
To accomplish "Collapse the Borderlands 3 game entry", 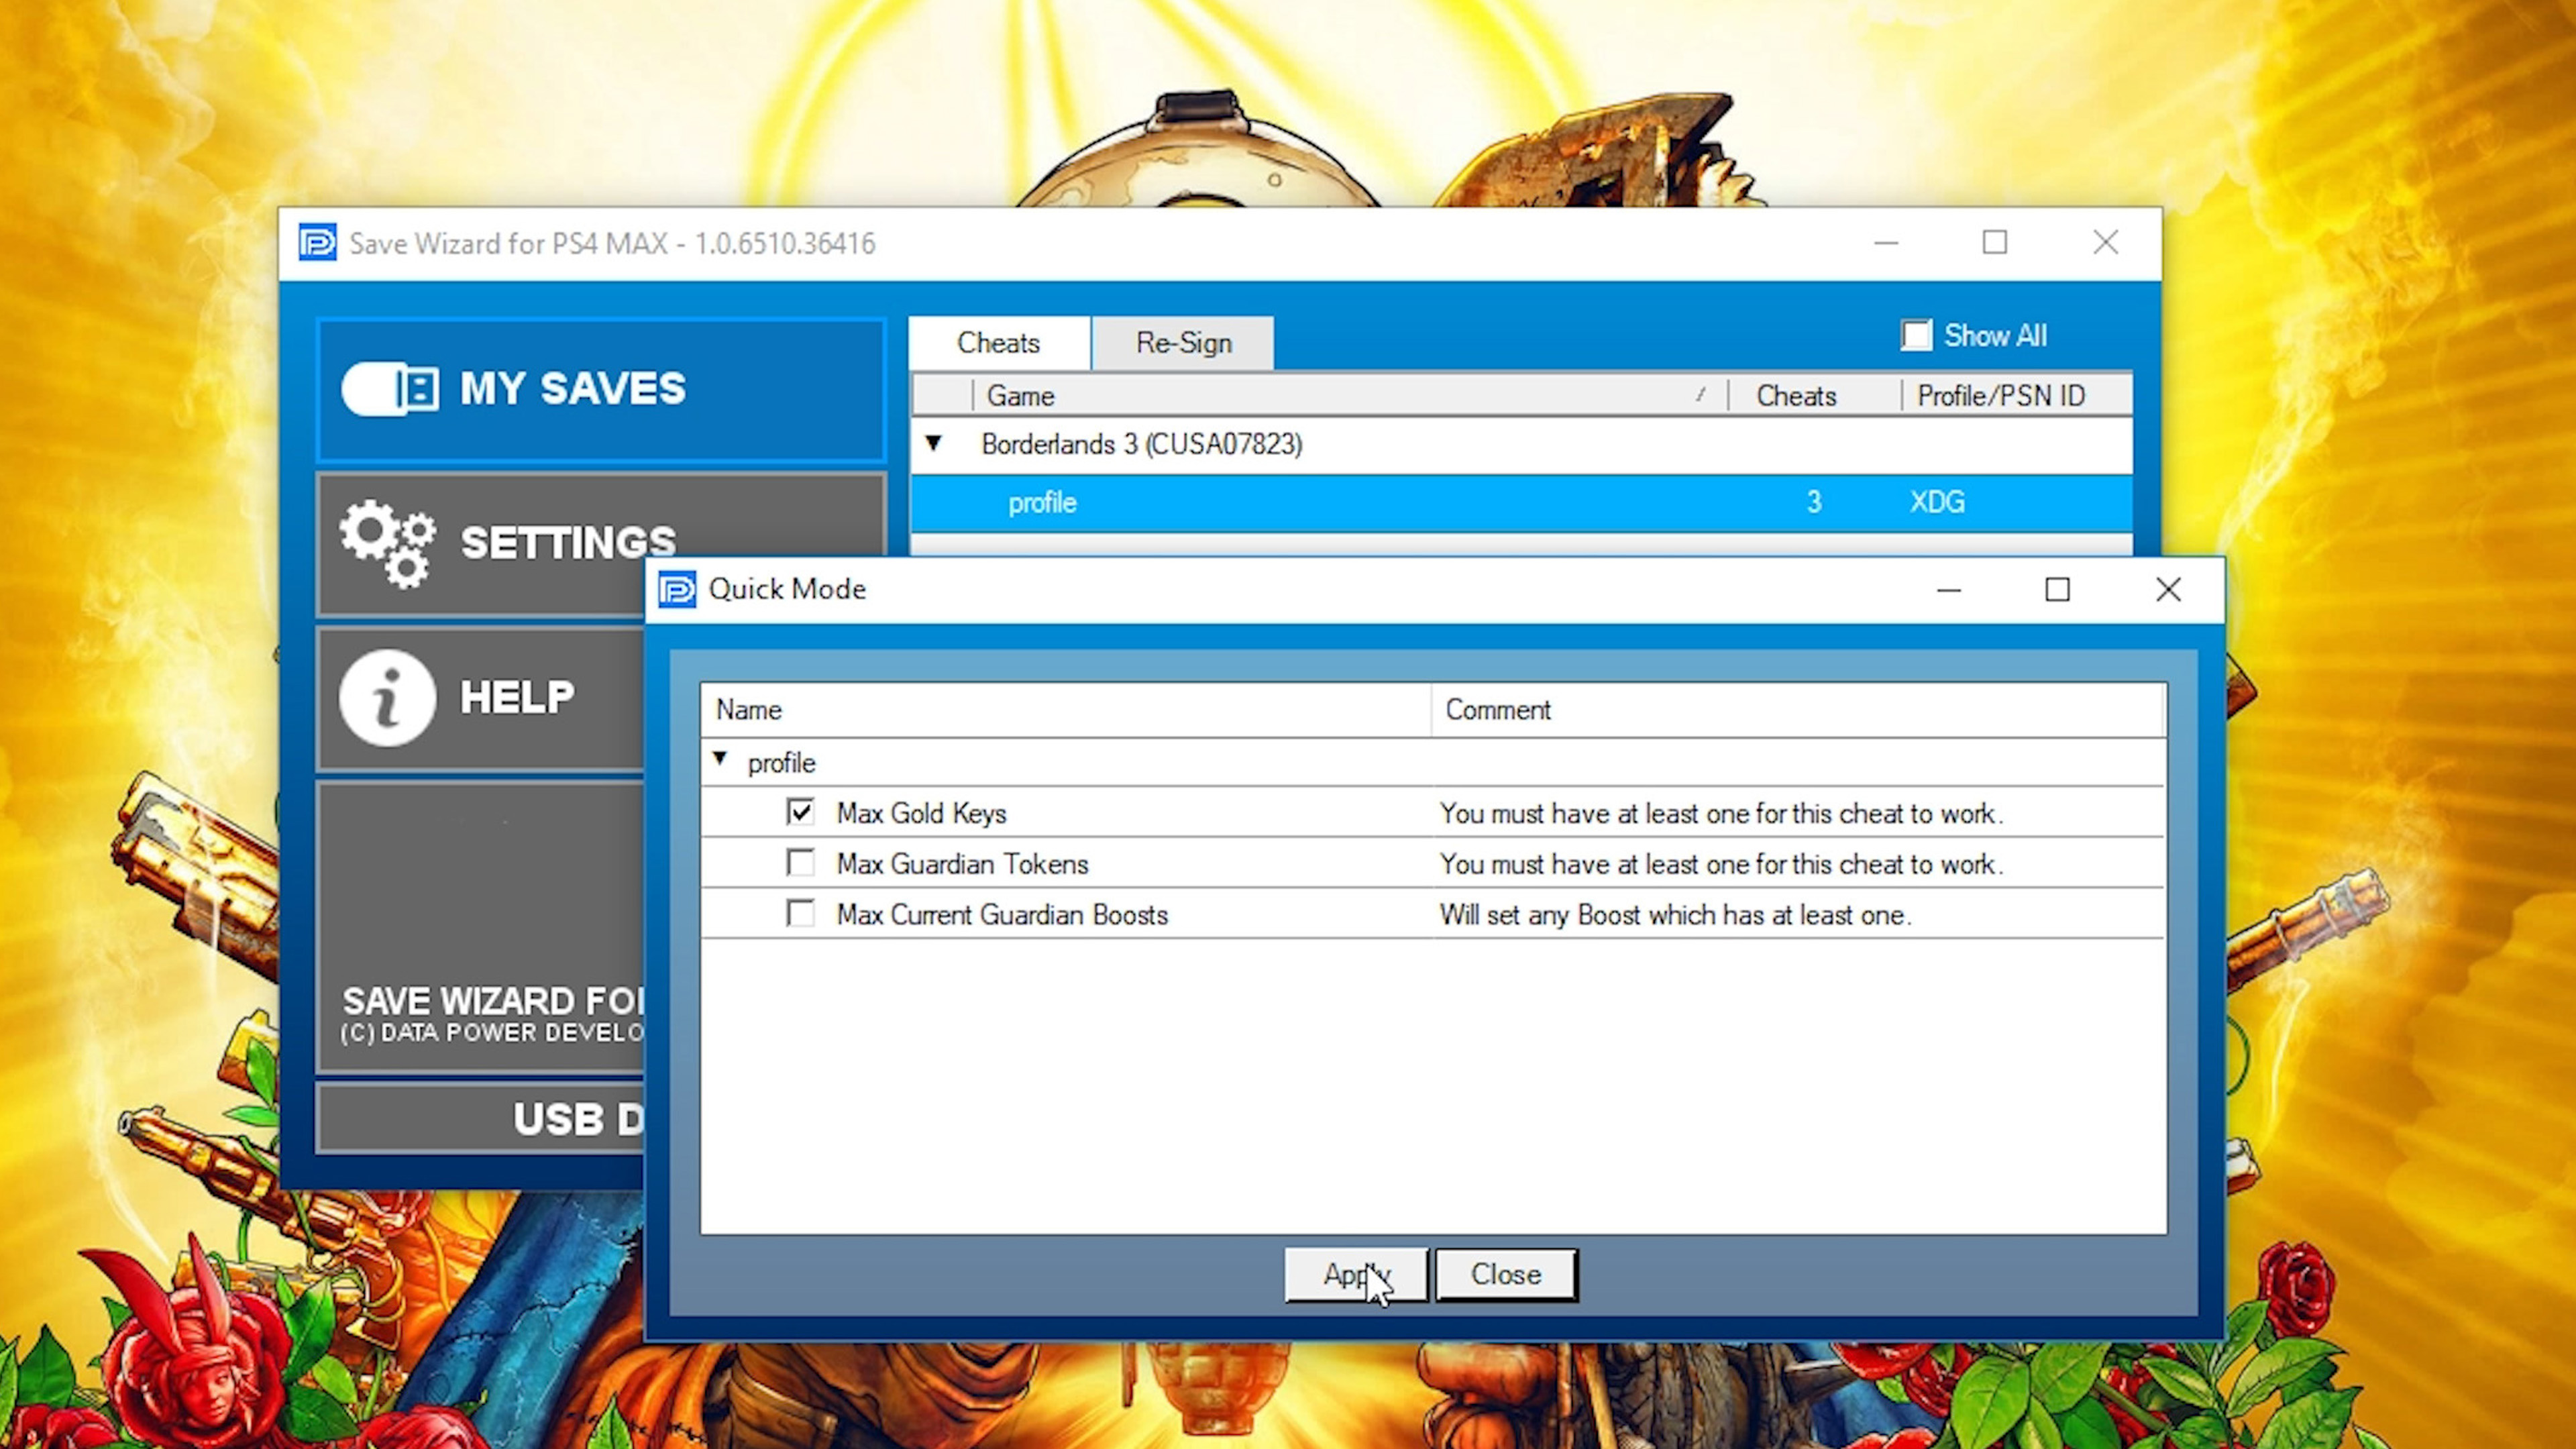I will click(933, 442).
